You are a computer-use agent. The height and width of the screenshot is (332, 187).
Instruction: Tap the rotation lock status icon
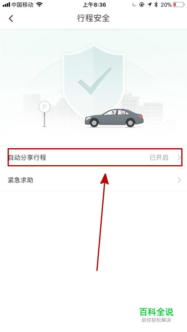click(142, 5)
